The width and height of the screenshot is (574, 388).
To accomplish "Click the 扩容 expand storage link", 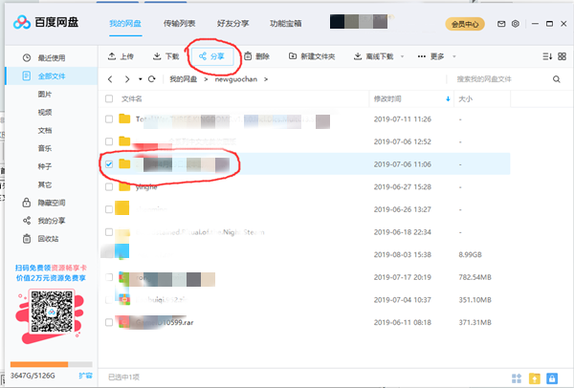I will point(86,376).
